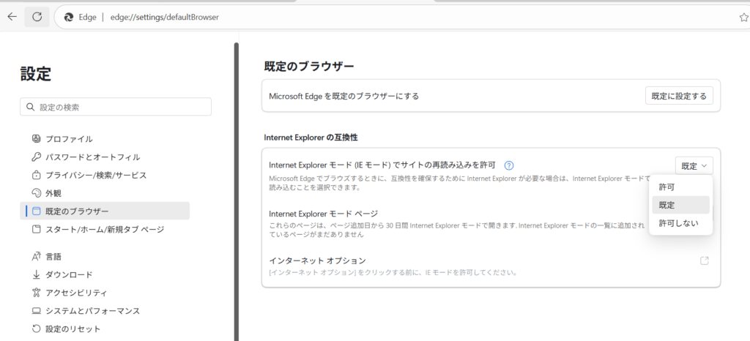
Task: Click the search magnifier icon in 設定の検索
Action: [x=30, y=107]
